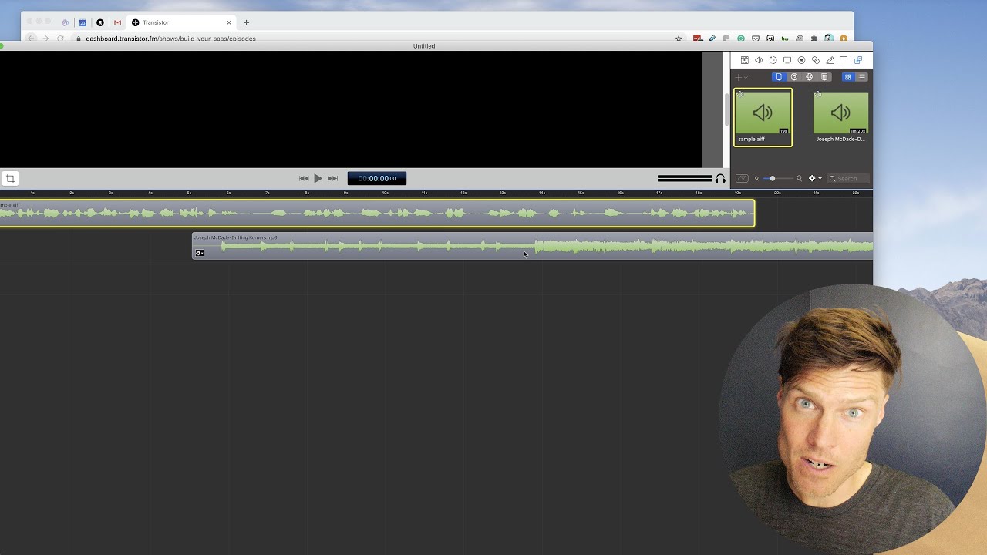
Task: Select the Joseph McDade-Drifting Korners.mp3 timeline clip
Action: click(532, 246)
